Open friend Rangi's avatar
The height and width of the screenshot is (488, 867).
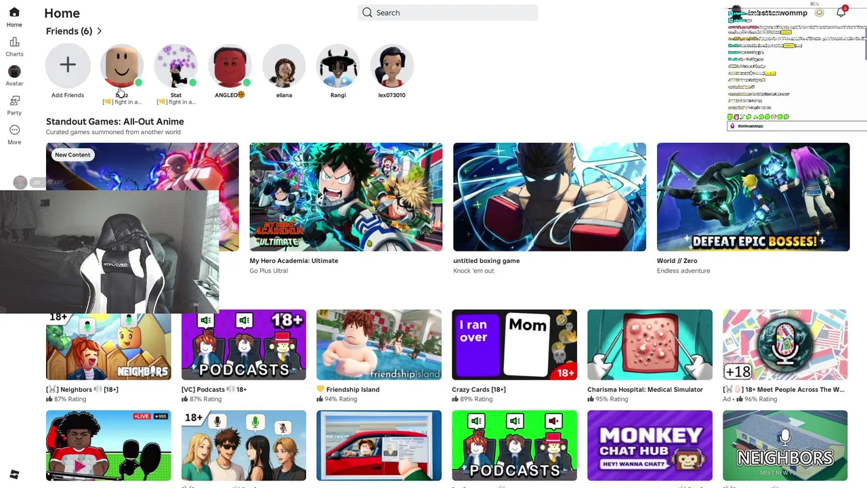pos(338,65)
